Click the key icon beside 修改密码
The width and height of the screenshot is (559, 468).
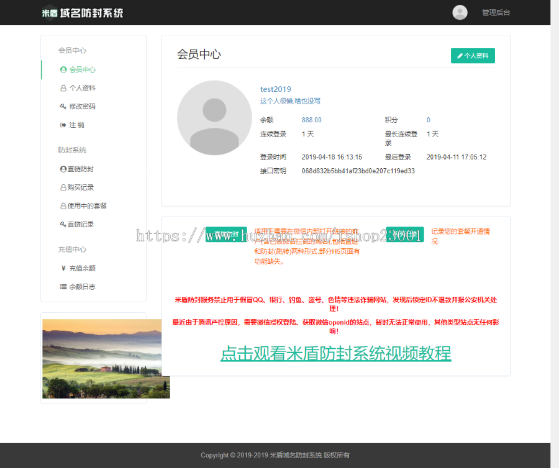63,107
